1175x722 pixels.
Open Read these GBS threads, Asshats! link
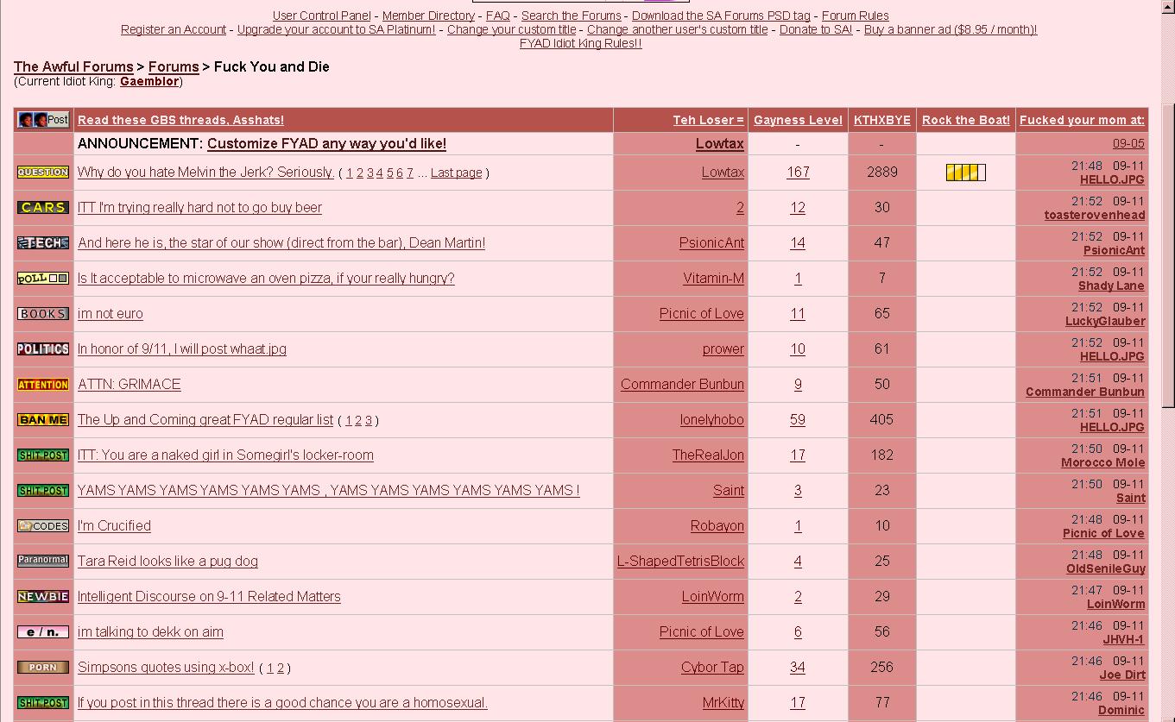pyautogui.click(x=180, y=120)
